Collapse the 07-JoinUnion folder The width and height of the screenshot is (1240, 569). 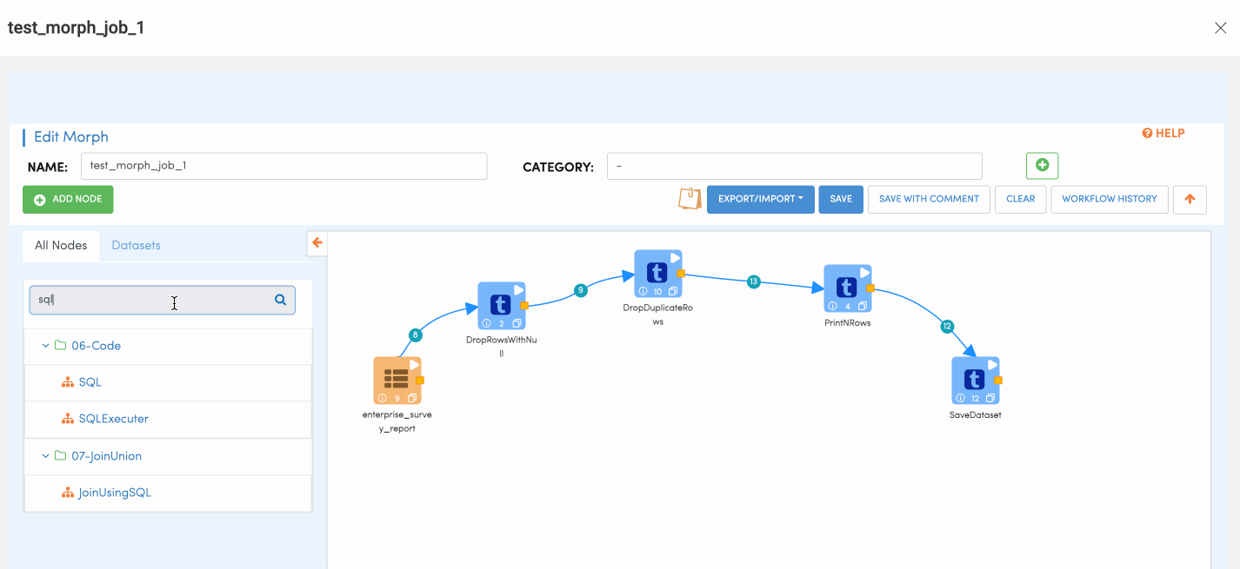(x=45, y=456)
